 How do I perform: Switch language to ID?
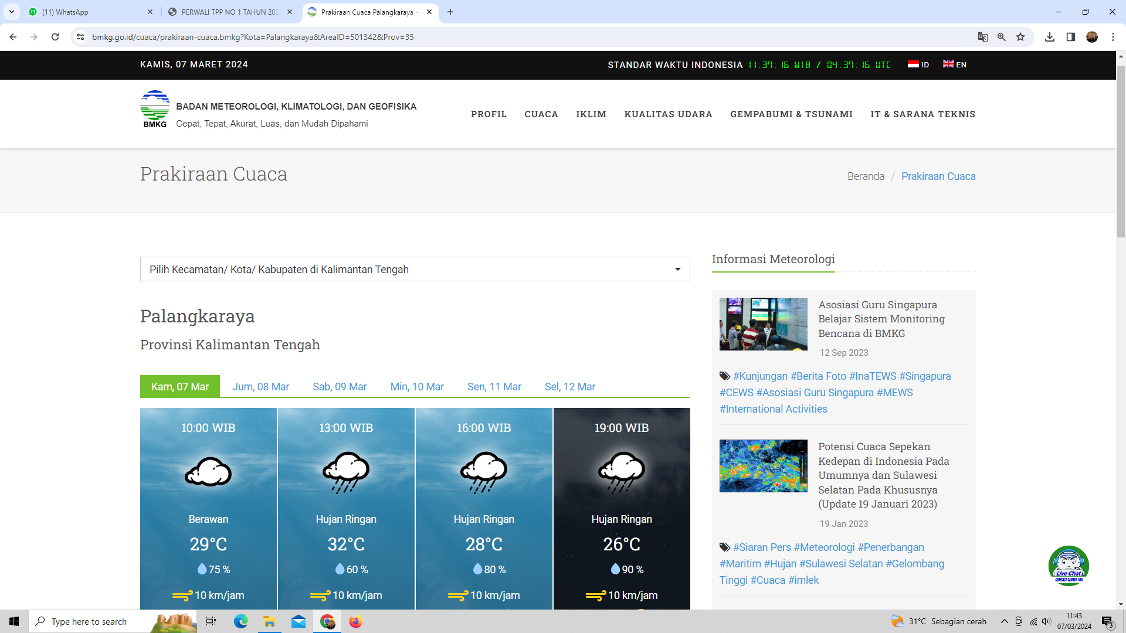pos(918,64)
